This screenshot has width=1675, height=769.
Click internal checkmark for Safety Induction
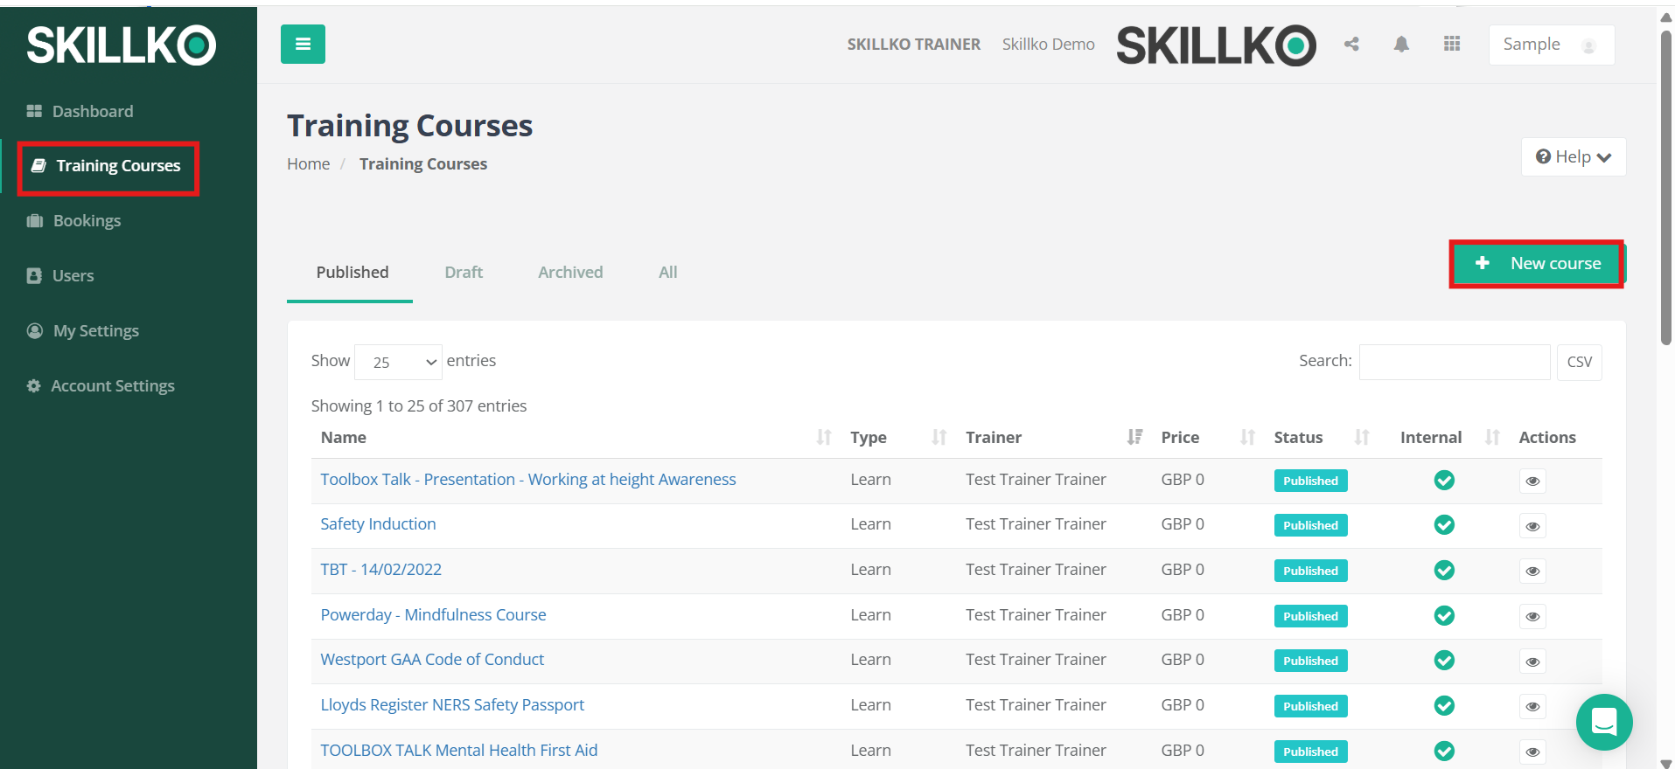[x=1444, y=524]
